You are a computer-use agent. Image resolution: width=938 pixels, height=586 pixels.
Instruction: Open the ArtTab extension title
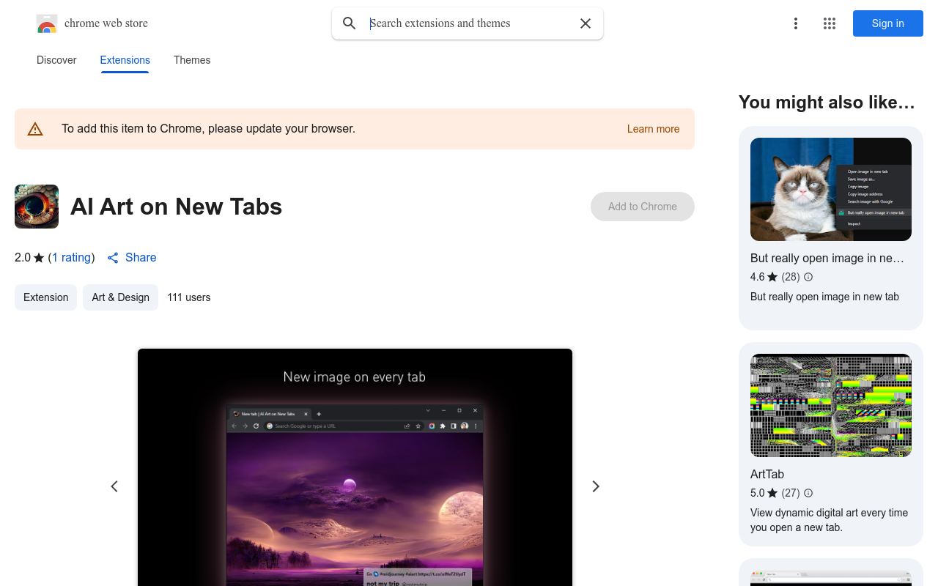point(767,474)
